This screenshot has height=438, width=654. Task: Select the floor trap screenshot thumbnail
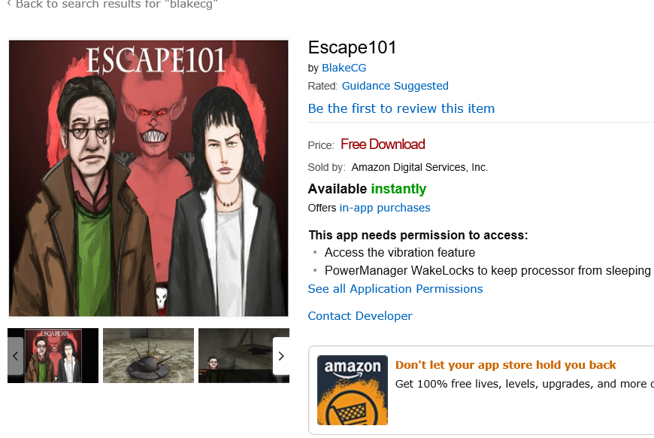click(x=149, y=356)
